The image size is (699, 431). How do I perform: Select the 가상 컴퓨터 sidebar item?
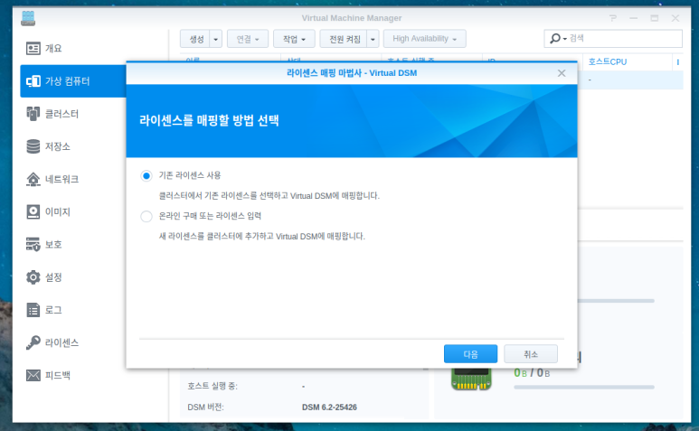pyautogui.click(x=73, y=81)
